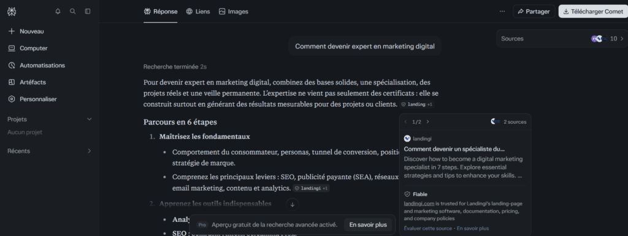
Task: Click the landingi.com link
Action: [419, 204]
